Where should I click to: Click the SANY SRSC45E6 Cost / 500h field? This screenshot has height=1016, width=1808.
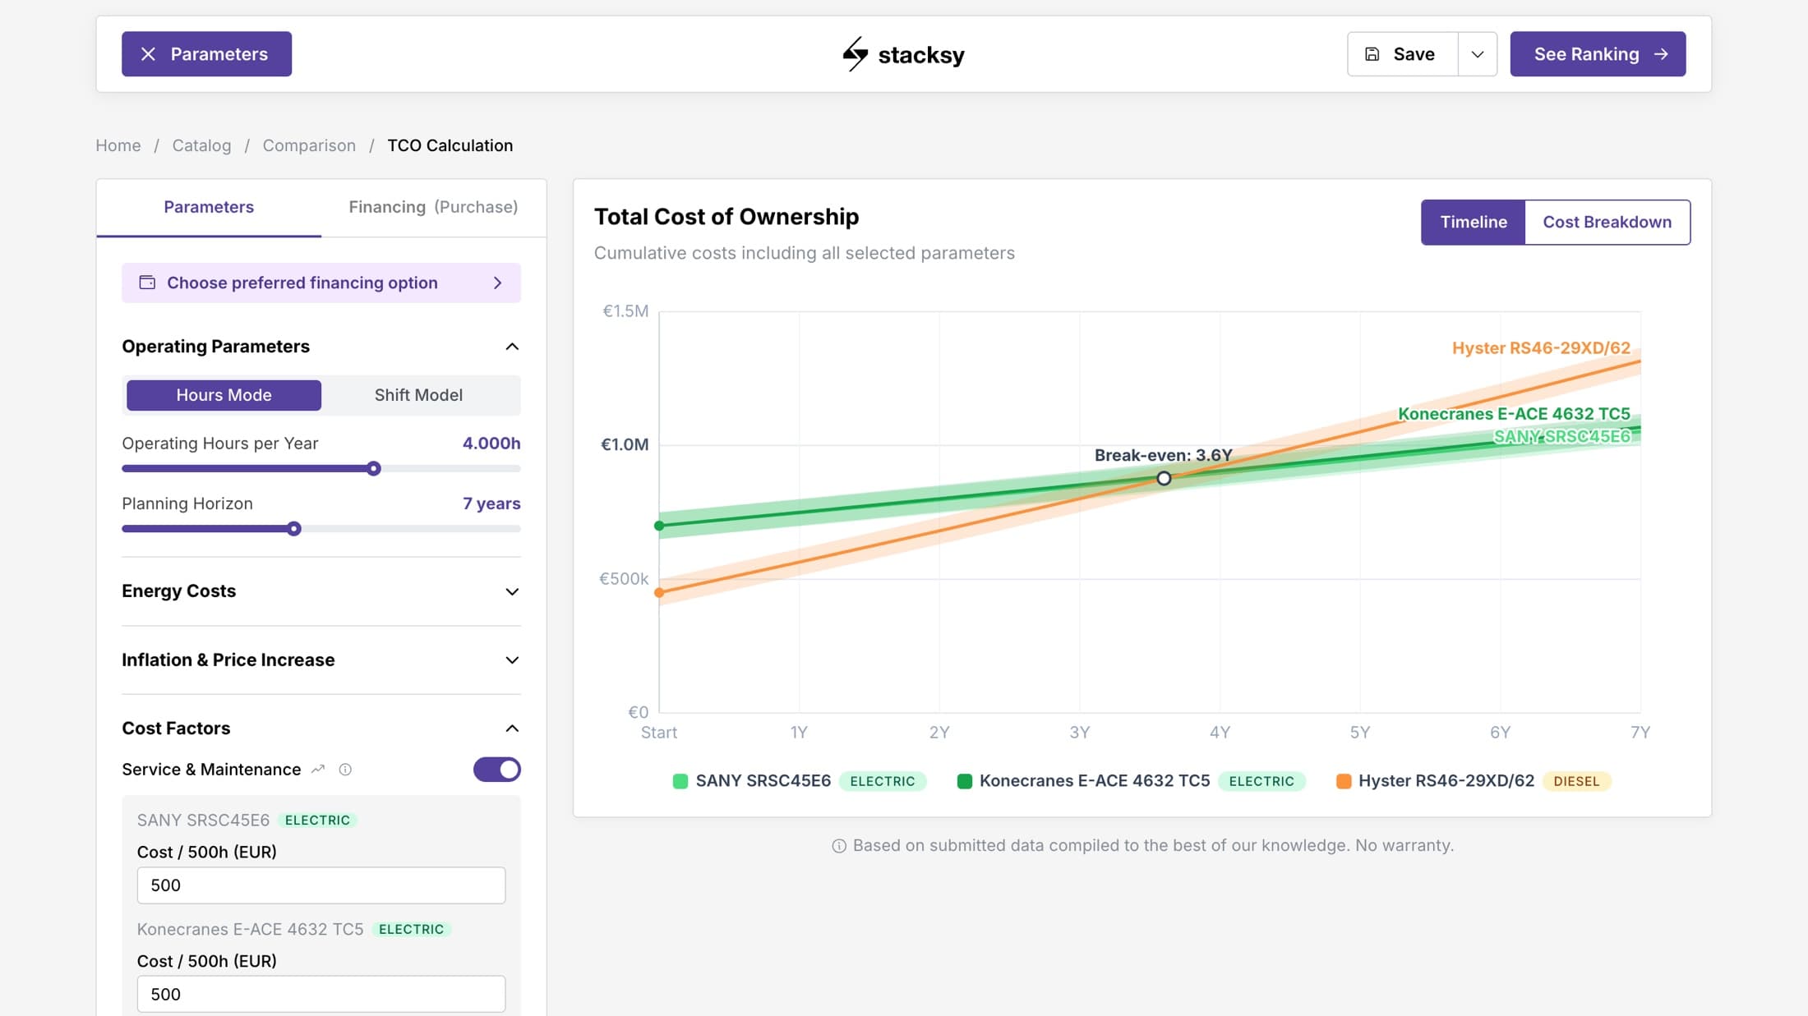(x=321, y=885)
